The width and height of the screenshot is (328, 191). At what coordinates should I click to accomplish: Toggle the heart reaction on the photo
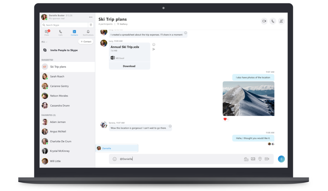coord(225,119)
